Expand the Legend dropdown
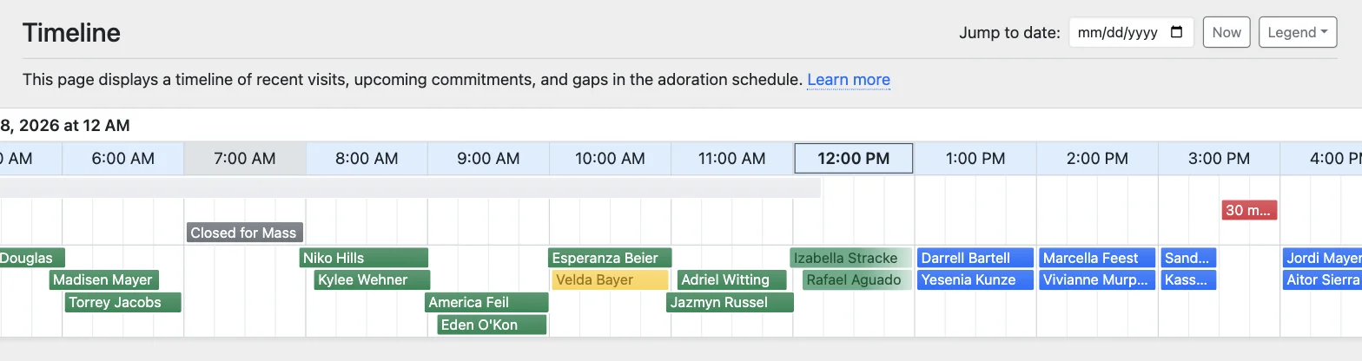The width and height of the screenshot is (1362, 361). [1298, 32]
